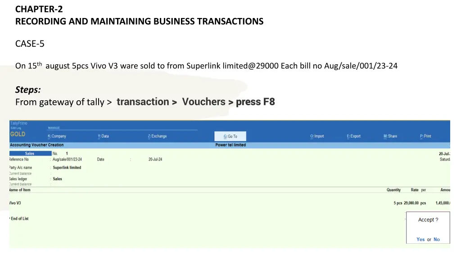Image resolution: width=461 pixels, height=259 pixels.
Task: Open the P: Print menu
Action: click(x=425, y=136)
